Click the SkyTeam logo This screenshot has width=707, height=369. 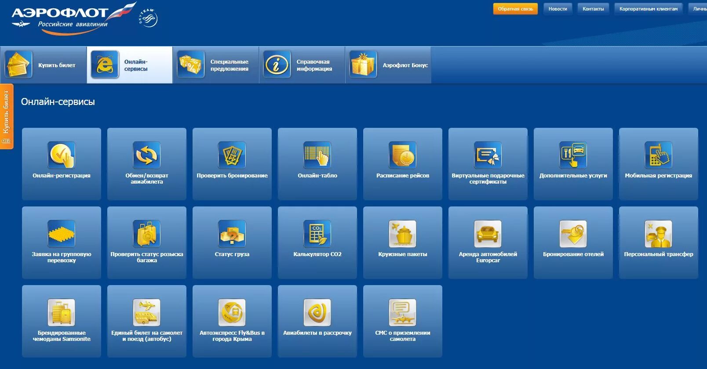coord(148,18)
